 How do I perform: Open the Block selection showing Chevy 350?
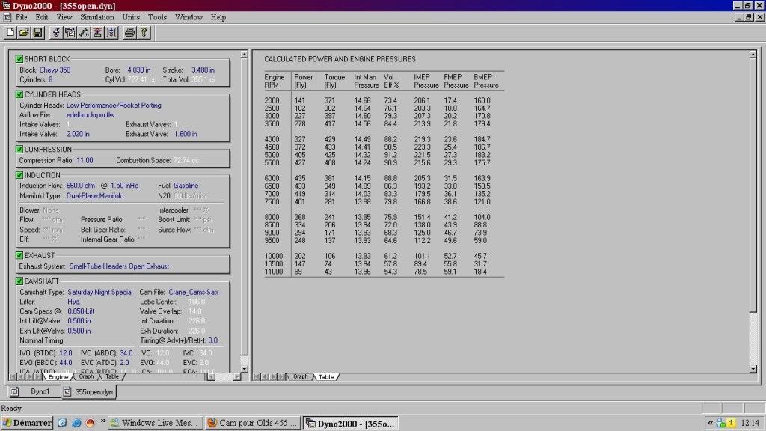pos(55,70)
